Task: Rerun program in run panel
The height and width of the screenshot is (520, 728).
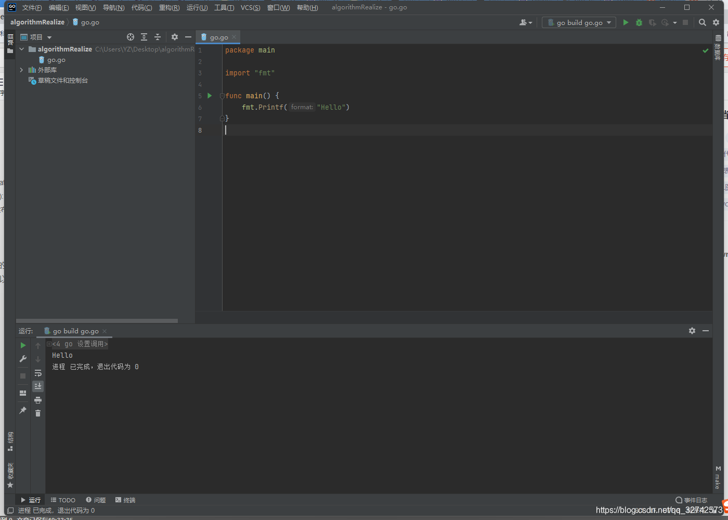Action: (23, 345)
